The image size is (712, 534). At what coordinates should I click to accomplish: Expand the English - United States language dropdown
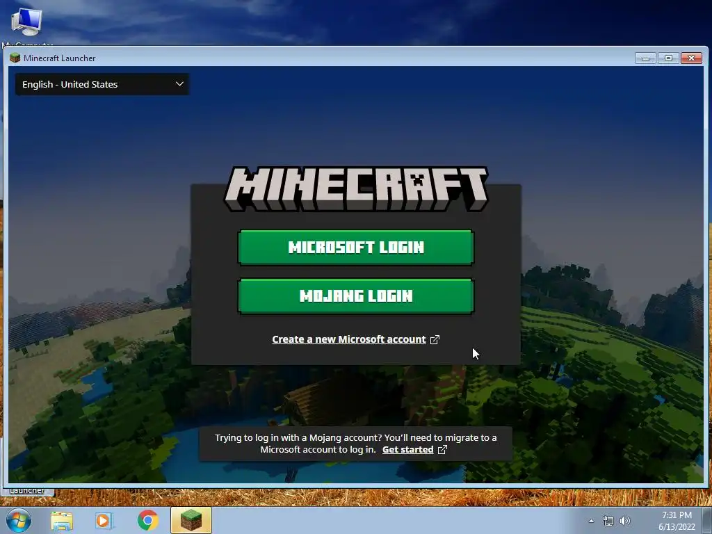click(x=102, y=84)
